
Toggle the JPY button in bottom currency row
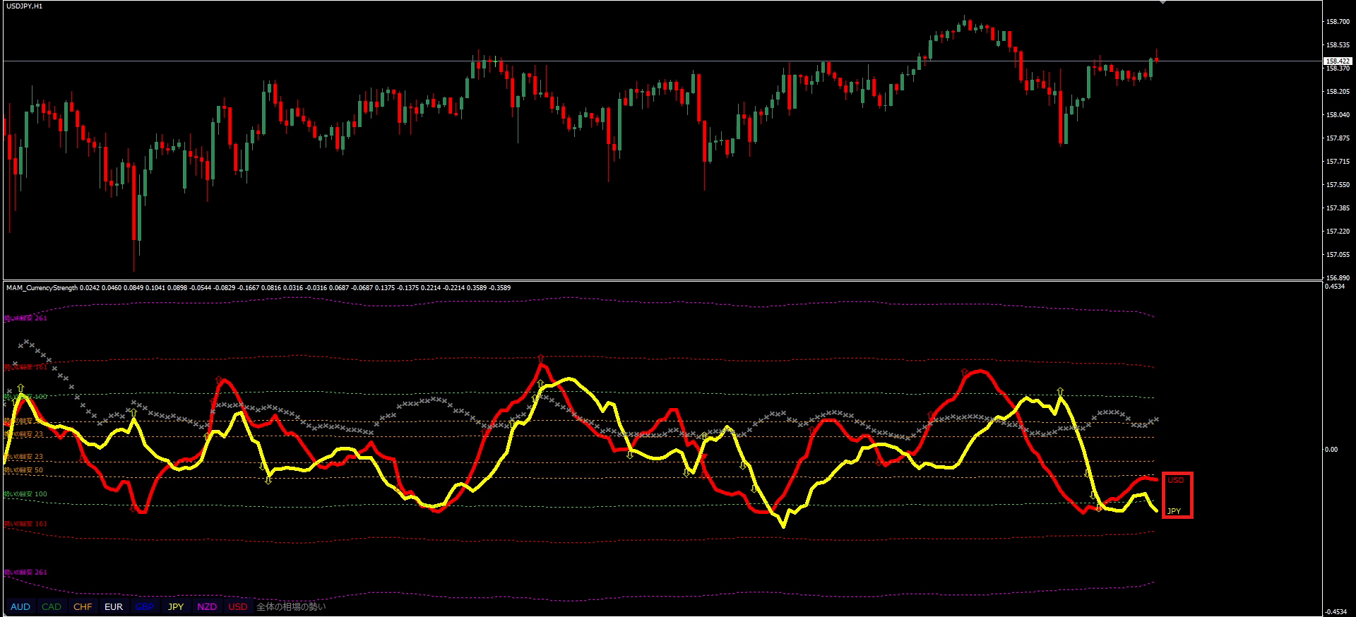[176, 606]
